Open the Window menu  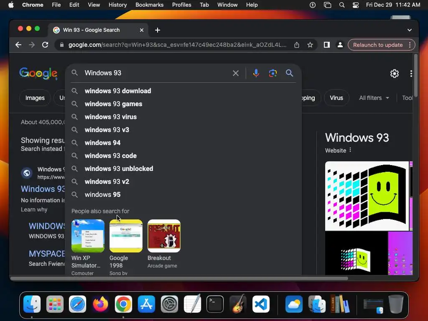[227, 5]
